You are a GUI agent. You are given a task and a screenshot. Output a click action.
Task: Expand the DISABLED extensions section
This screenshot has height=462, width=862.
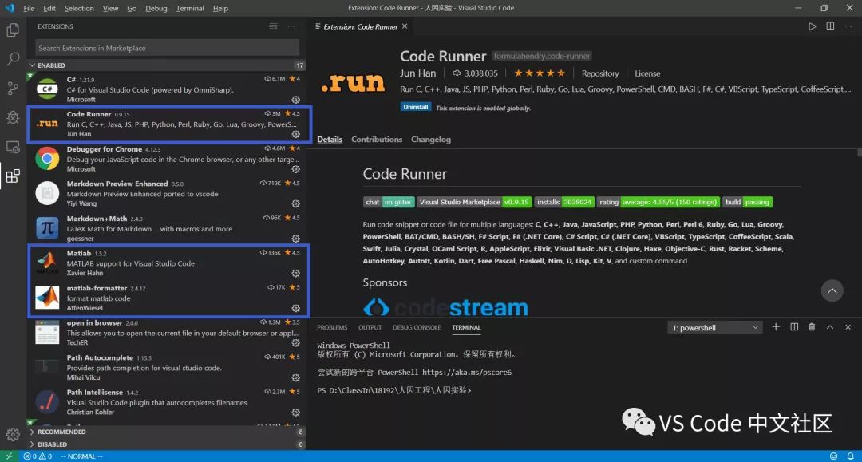click(167, 444)
